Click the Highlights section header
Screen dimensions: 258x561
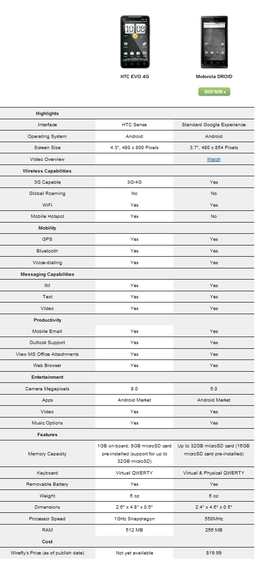[x=47, y=114]
